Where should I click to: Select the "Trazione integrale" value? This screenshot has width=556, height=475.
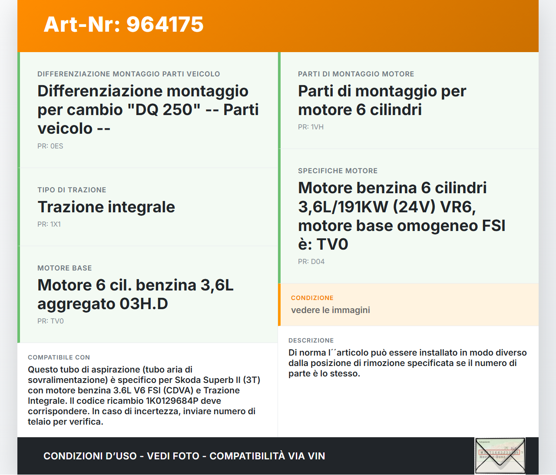coord(106,207)
